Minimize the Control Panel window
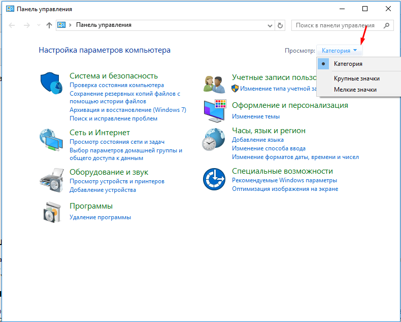 [x=342, y=9]
